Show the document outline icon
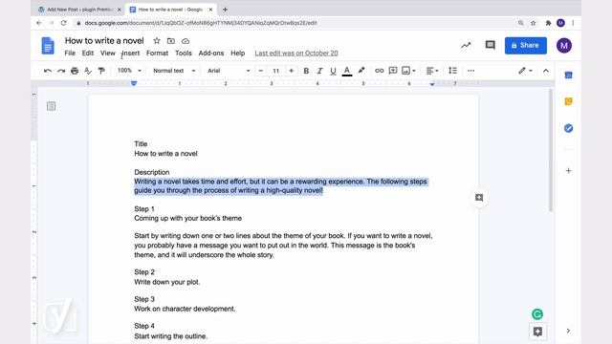This screenshot has width=612, height=344. pos(51,106)
